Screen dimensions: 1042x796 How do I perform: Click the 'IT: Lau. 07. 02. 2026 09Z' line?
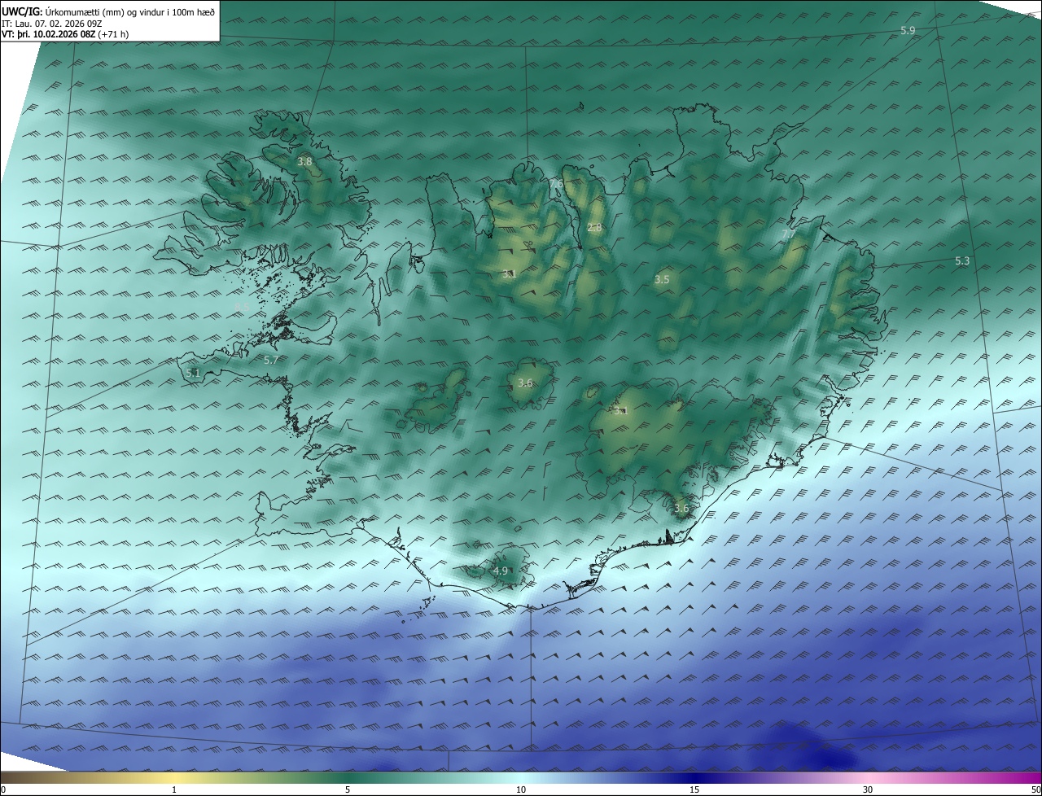point(51,24)
